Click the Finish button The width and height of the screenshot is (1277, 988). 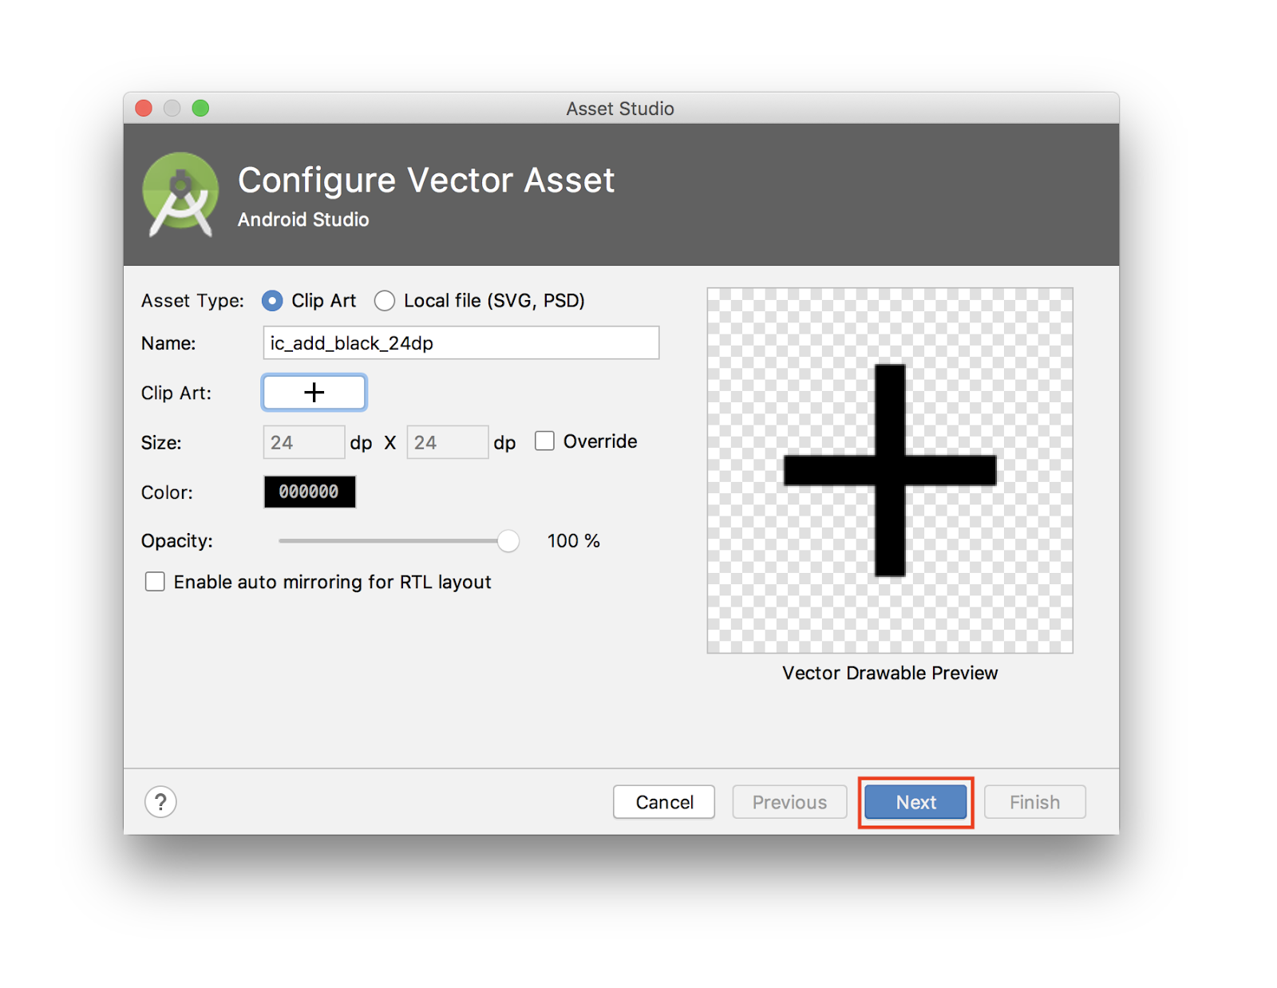pos(1034,802)
